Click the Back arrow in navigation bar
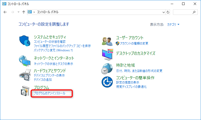This screenshot has height=120, width=201. [x=5, y=12]
